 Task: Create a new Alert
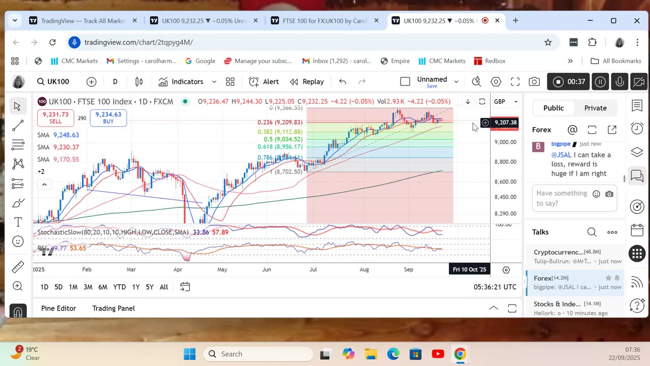pos(264,82)
